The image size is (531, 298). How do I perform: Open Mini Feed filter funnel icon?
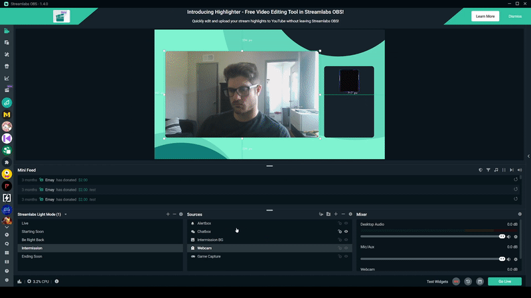488,170
